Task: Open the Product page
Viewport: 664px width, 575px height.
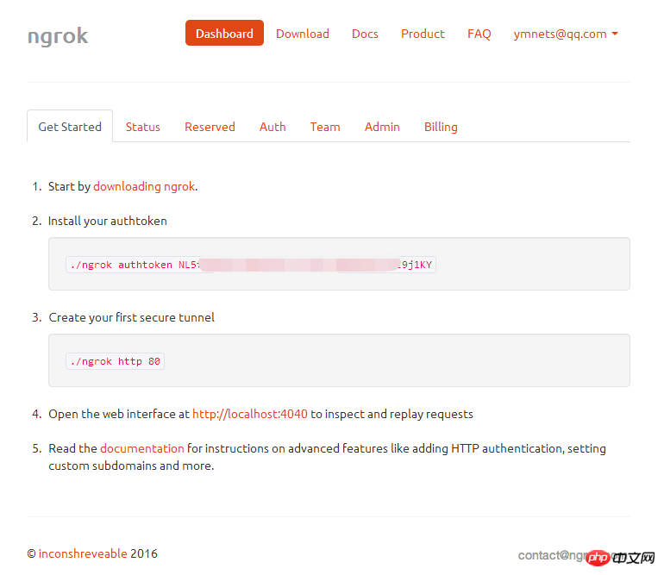Action: [423, 34]
